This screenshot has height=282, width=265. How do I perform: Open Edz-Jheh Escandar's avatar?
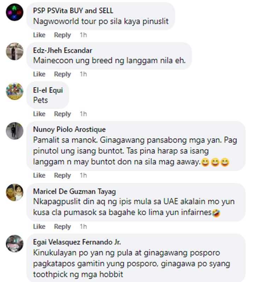[14, 52]
